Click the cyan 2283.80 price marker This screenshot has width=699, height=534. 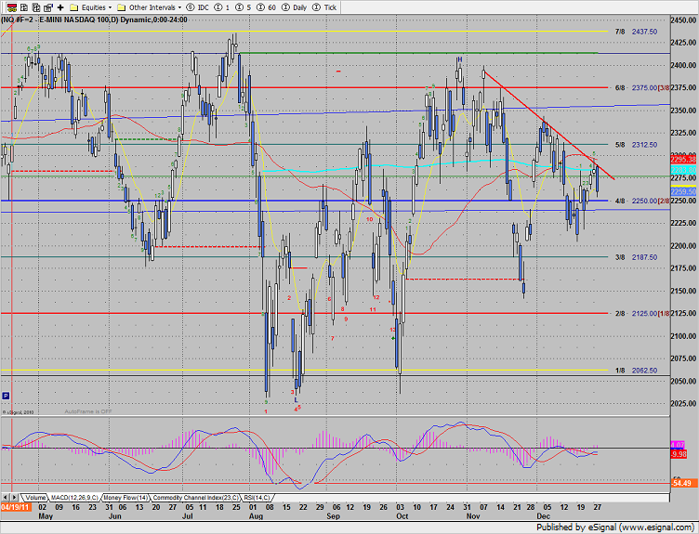pos(683,170)
